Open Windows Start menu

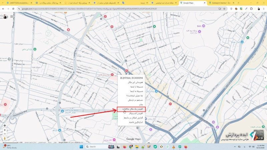click(81, 147)
